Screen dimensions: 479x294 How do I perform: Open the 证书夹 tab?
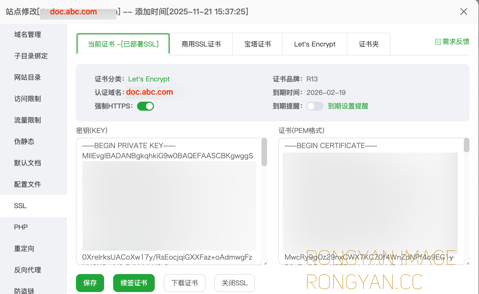tap(369, 44)
